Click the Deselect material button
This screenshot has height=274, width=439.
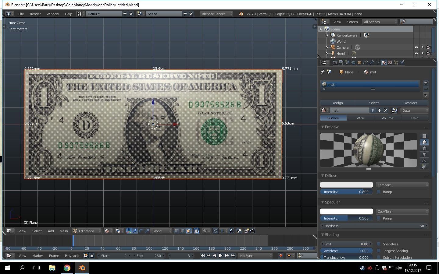click(x=410, y=103)
